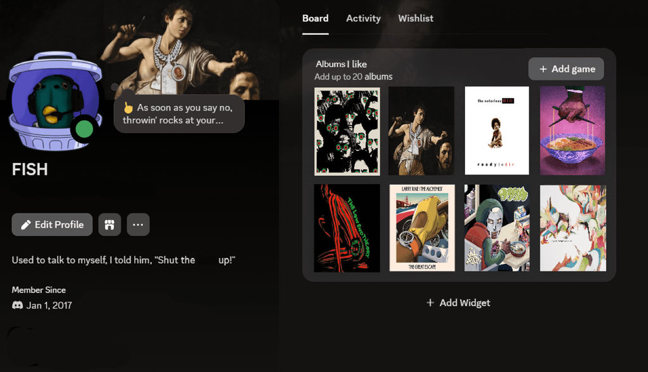Click the Discord logo beside the member date
Viewport: 648px width, 372px height.
click(x=17, y=306)
